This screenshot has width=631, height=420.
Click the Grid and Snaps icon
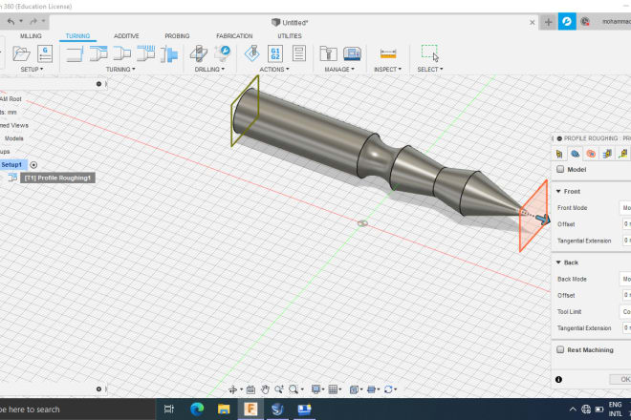[333, 389]
